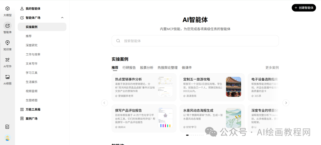Open the user avatar profile
This screenshot has height=145, width=321.
[x=7, y=138]
